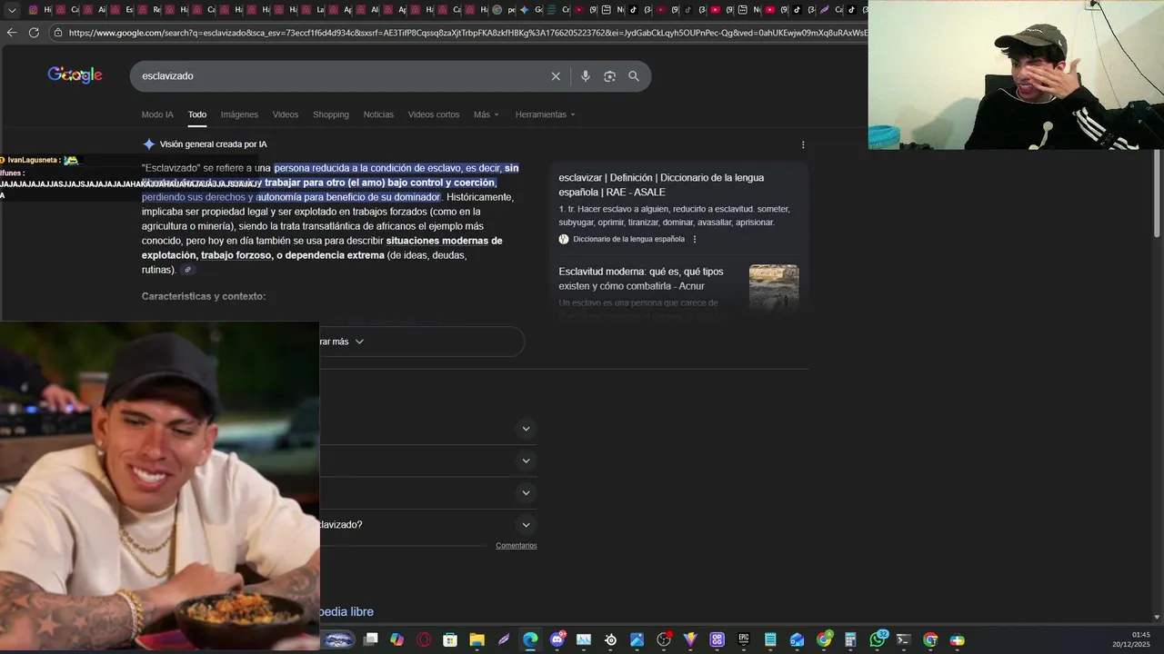Image resolution: width=1164 pixels, height=654 pixels.
Task: Open Calculator from the taskbar
Action: pyautogui.click(x=850, y=639)
